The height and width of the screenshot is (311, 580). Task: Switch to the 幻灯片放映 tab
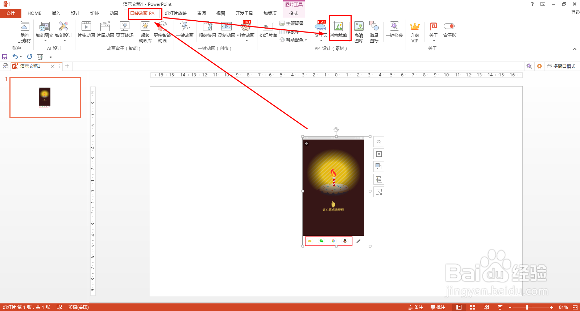click(x=176, y=13)
